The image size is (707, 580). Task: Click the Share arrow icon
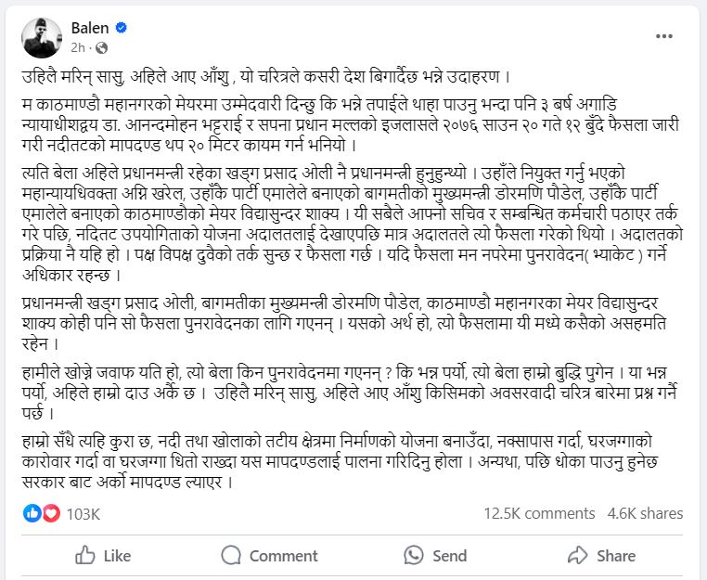tap(577, 556)
